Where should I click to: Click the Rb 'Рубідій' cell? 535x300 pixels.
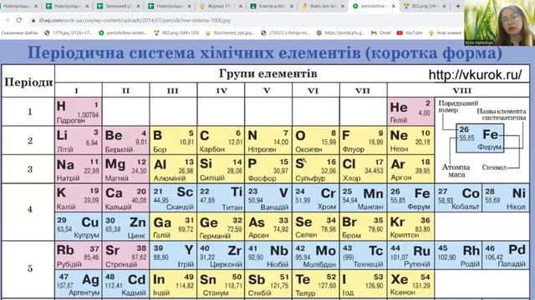78,256
